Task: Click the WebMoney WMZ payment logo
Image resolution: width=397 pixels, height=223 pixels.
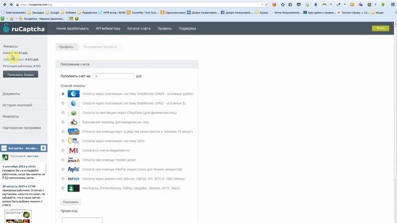Action: coord(73,103)
